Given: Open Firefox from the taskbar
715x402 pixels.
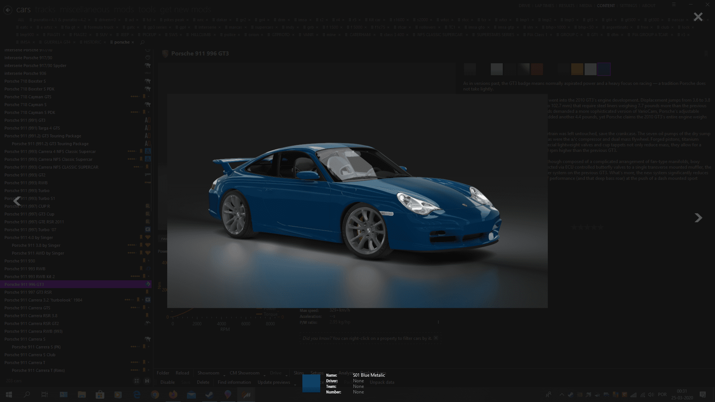Looking at the screenshot, I should point(173,395).
